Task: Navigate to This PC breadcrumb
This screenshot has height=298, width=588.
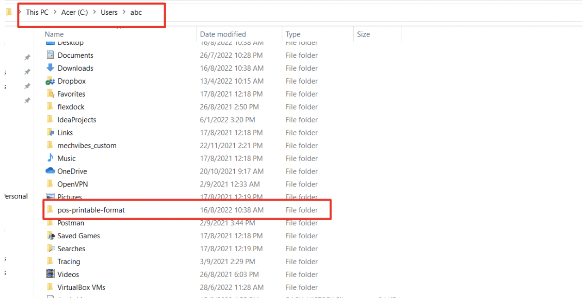Action: point(37,12)
